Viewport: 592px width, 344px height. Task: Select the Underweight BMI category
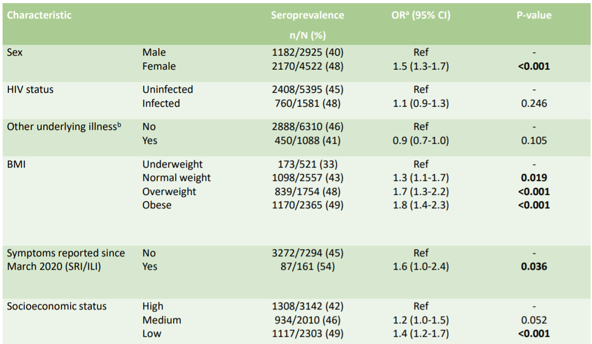pyautogui.click(x=172, y=164)
